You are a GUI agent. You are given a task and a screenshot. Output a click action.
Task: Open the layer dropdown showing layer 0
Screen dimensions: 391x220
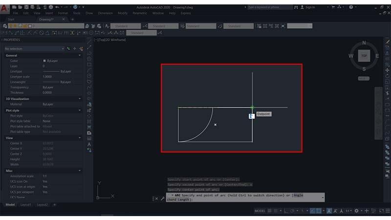tap(46, 26)
